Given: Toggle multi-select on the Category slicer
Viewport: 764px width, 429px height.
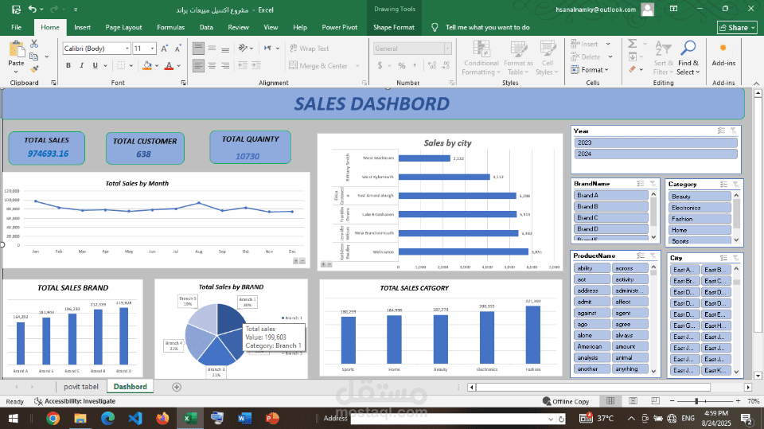Looking at the screenshot, I should [x=723, y=185].
